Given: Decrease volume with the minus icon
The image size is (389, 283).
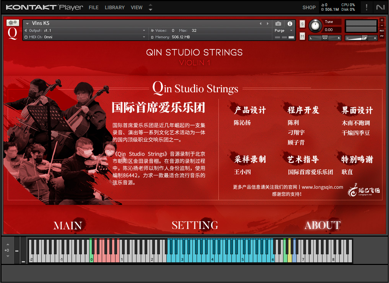Looking at the screenshot, I should pyautogui.click(x=348, y=38).
